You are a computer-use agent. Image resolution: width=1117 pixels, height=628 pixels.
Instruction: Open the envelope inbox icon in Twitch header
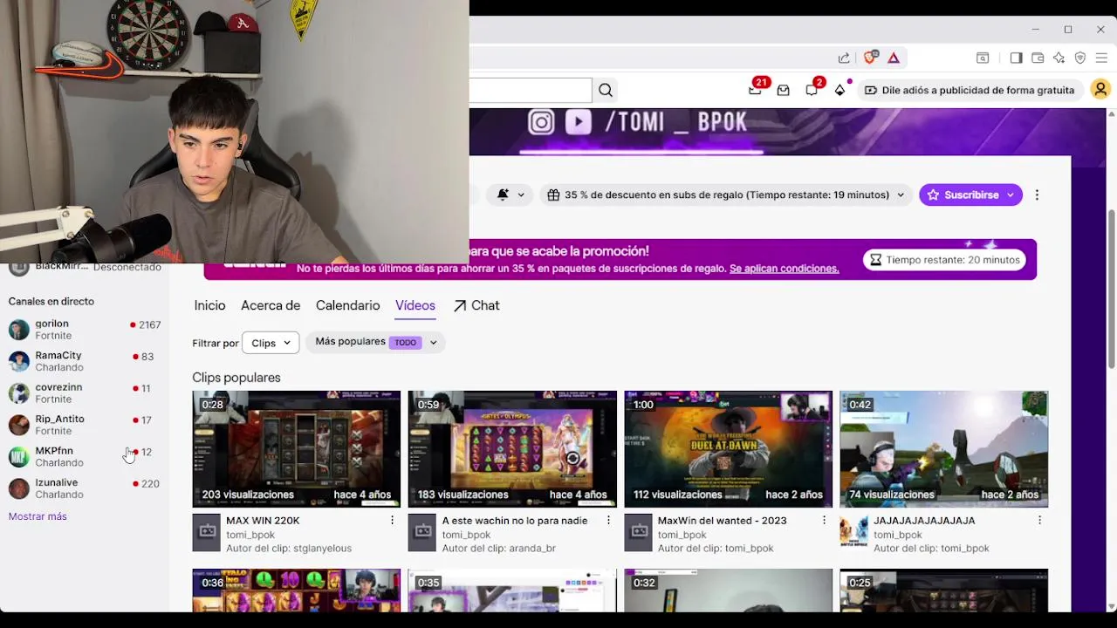pos(784,90)
